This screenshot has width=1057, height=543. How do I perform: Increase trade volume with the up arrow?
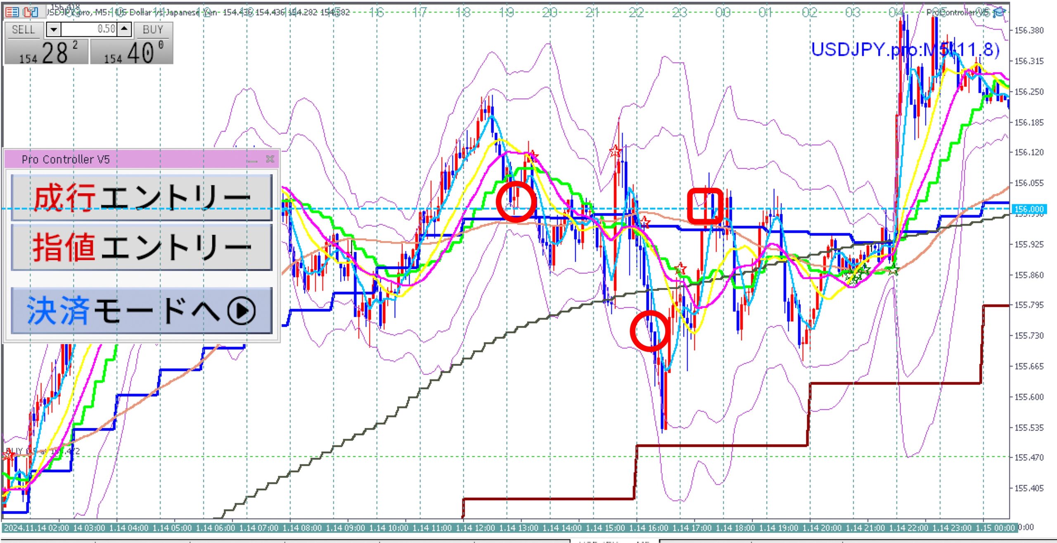[124, 29]
